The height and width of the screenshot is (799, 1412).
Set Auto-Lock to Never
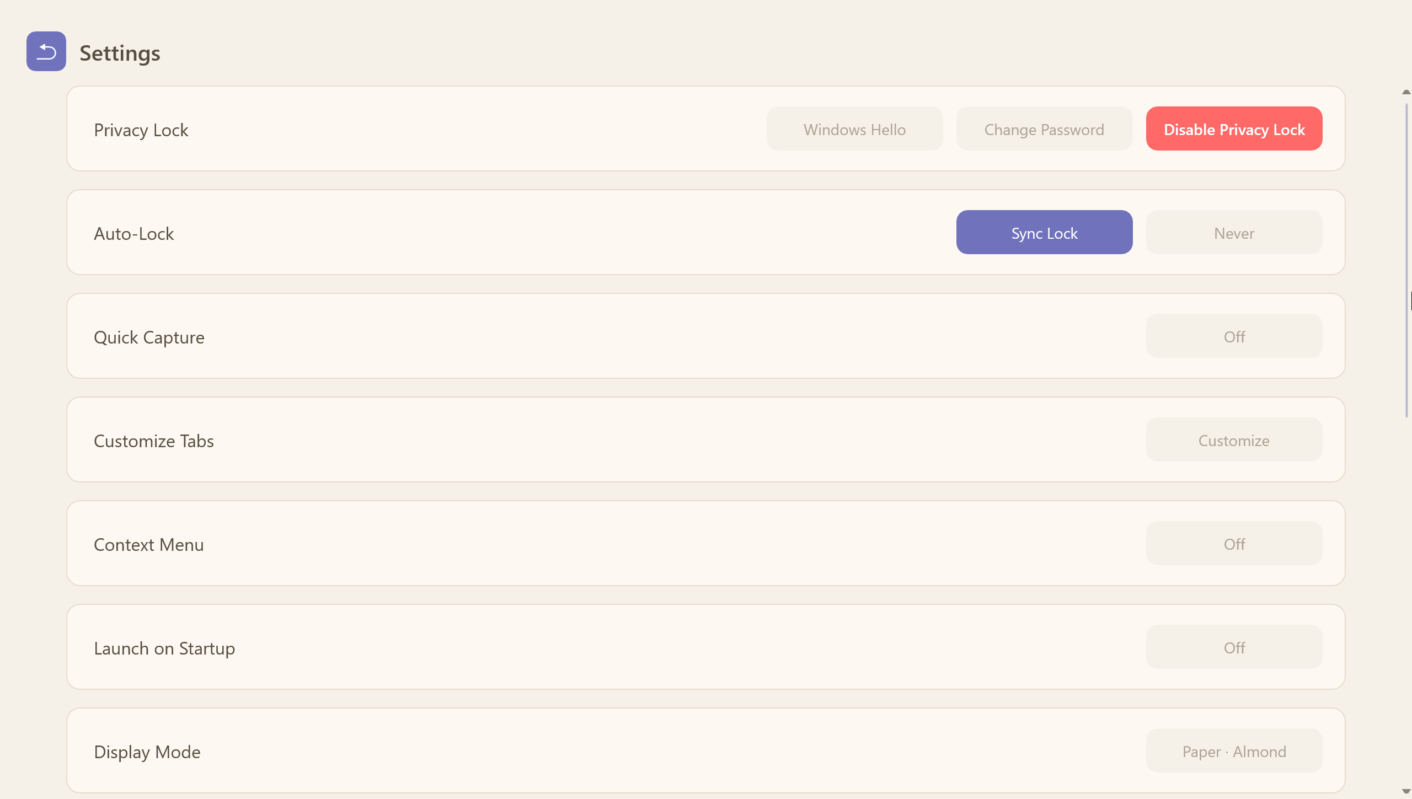(1234, 232)
